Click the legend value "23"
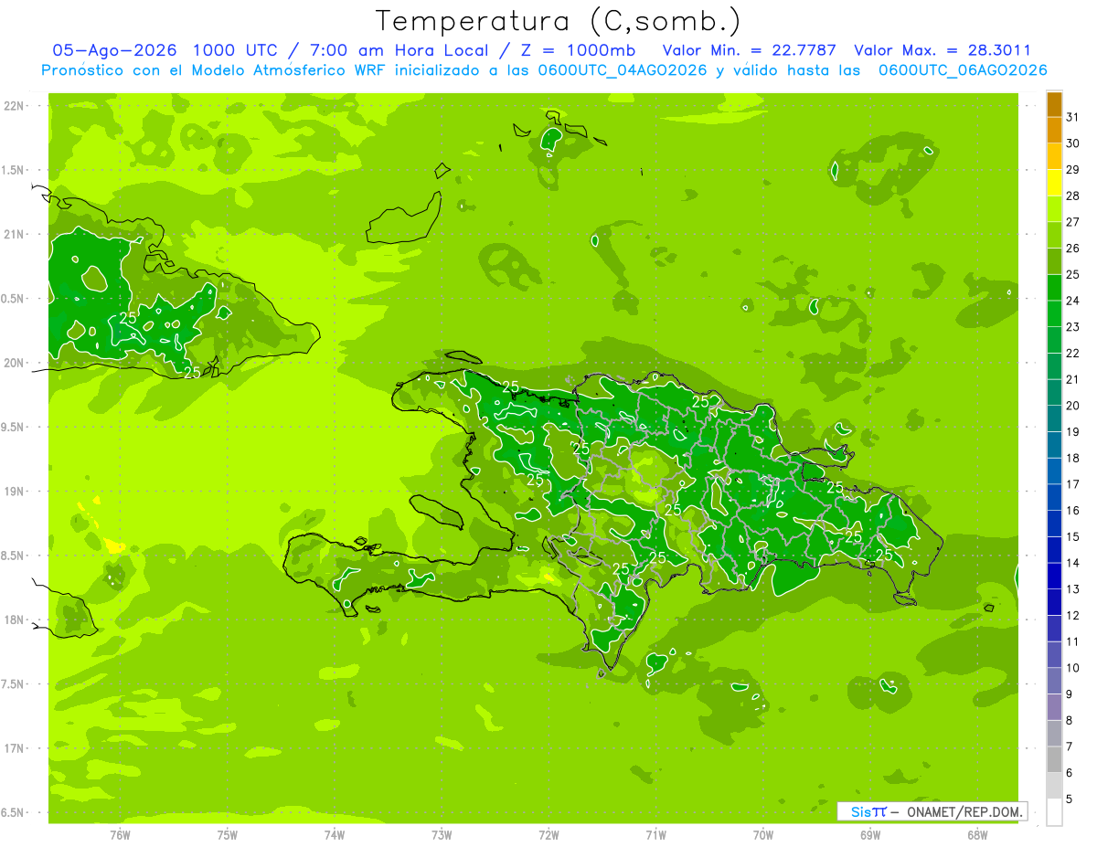Screen dimensions: 1097x847 click(1072, 326)
